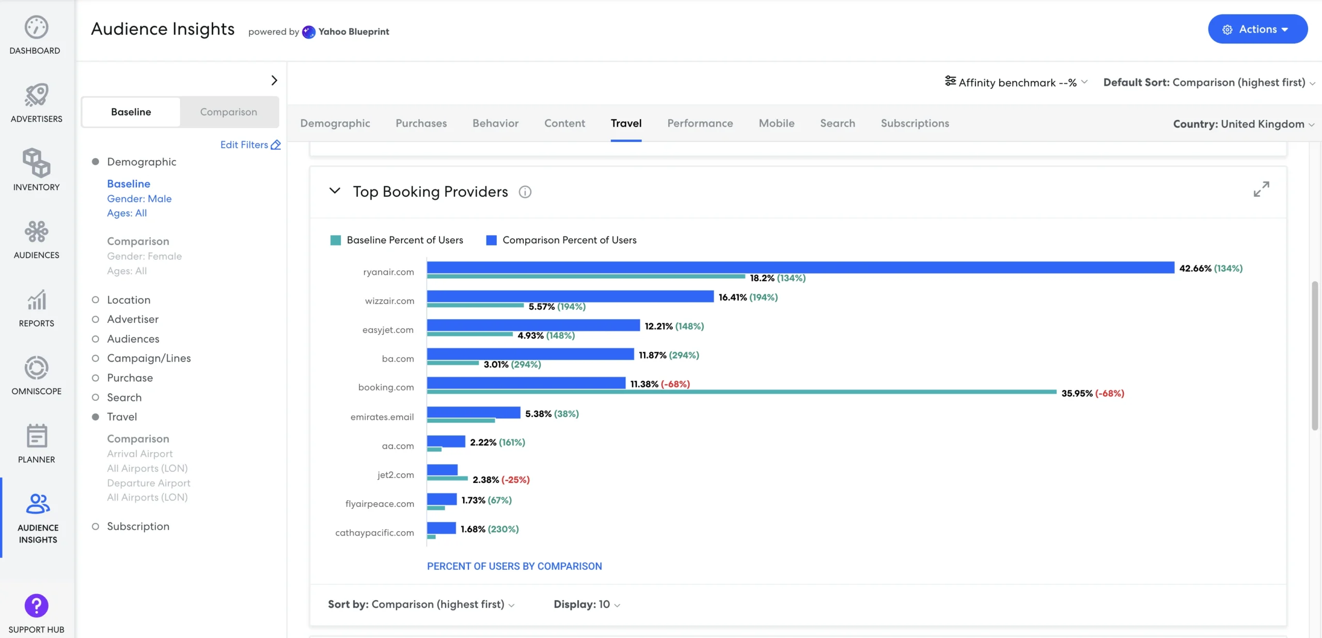The image size is (1322, 638).
Task: Select the Travel tab
Action: [626, 123]
